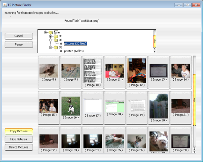Select the 05 folder icon
This screenshot has height=162, width=203.
(x=56, y=36)
